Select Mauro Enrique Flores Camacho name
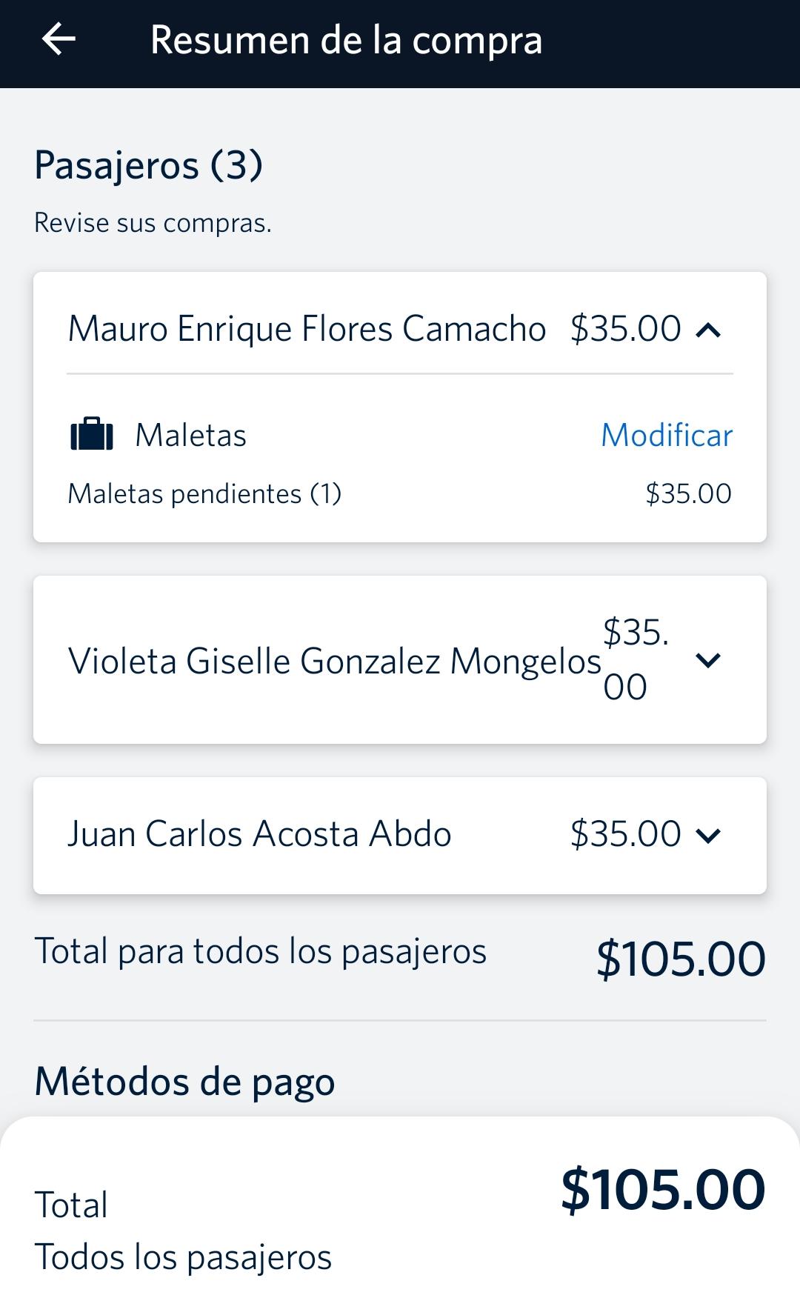Image resolution: width=800 pixels, height=1298 pixels. (307, 329)
